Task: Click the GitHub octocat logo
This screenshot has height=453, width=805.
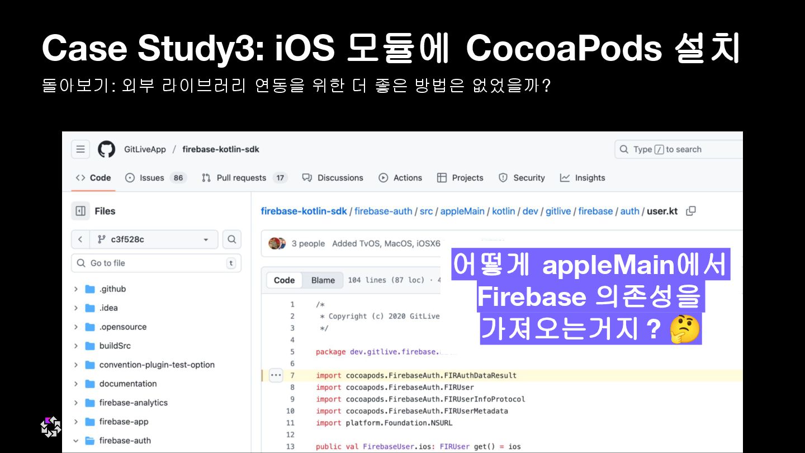Action: [107, 149]
